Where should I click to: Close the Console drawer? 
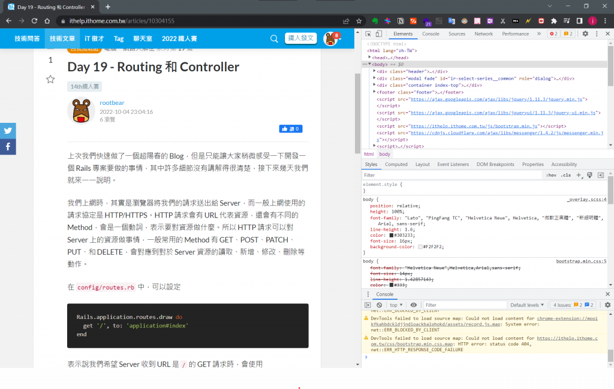click(607, 294)
